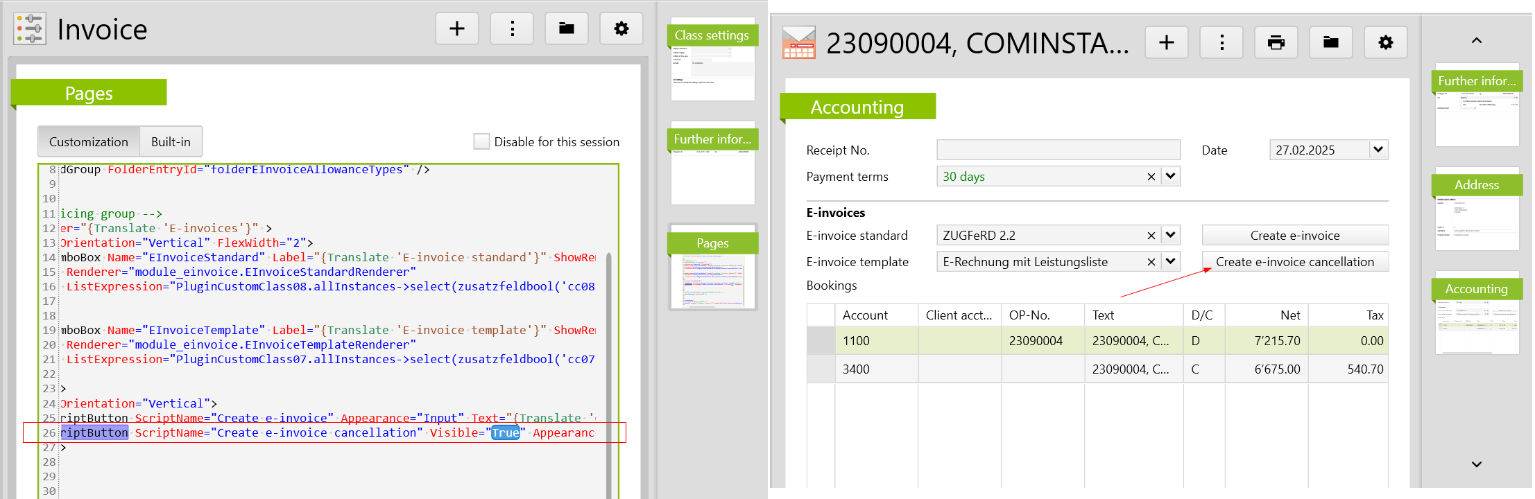Enable Disable for this session checkbox
1535x499 pixels.
click(x=481, y=141)
